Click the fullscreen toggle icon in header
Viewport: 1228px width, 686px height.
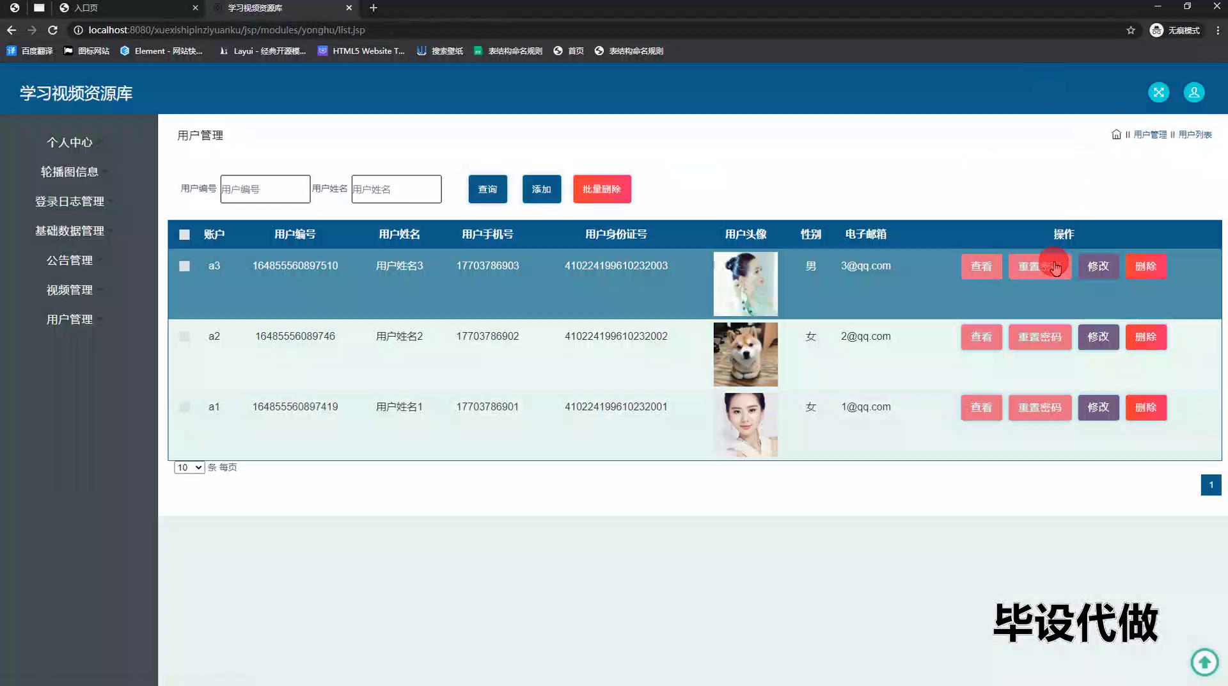[x=1158, y=92]
